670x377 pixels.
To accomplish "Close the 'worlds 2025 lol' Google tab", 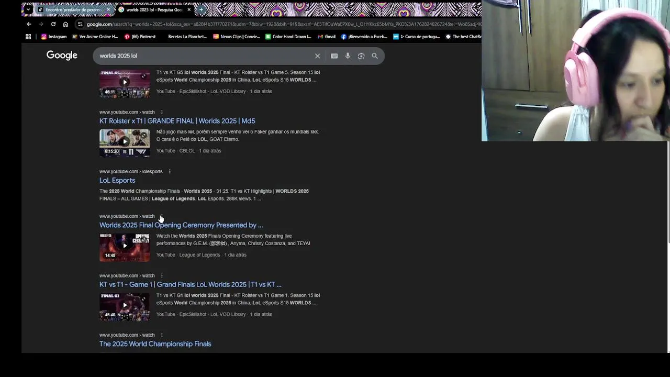I will click(x=189, y=9).
